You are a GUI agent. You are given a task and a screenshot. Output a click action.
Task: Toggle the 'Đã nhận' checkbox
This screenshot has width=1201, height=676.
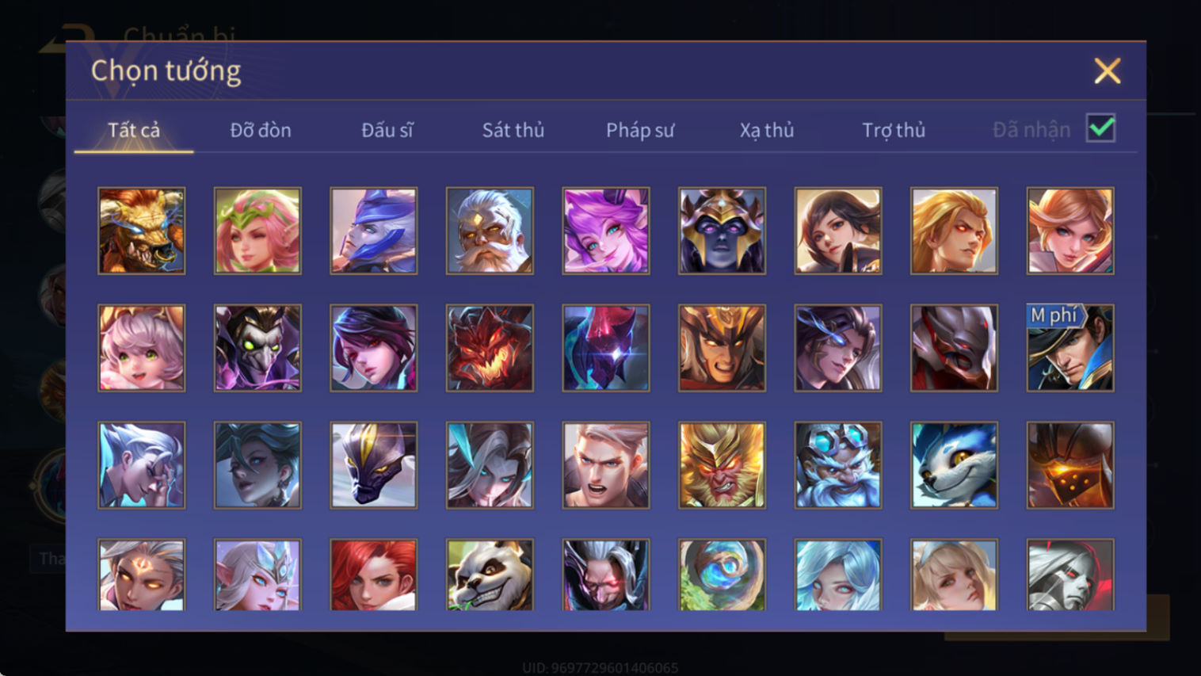click(1101, 128)
